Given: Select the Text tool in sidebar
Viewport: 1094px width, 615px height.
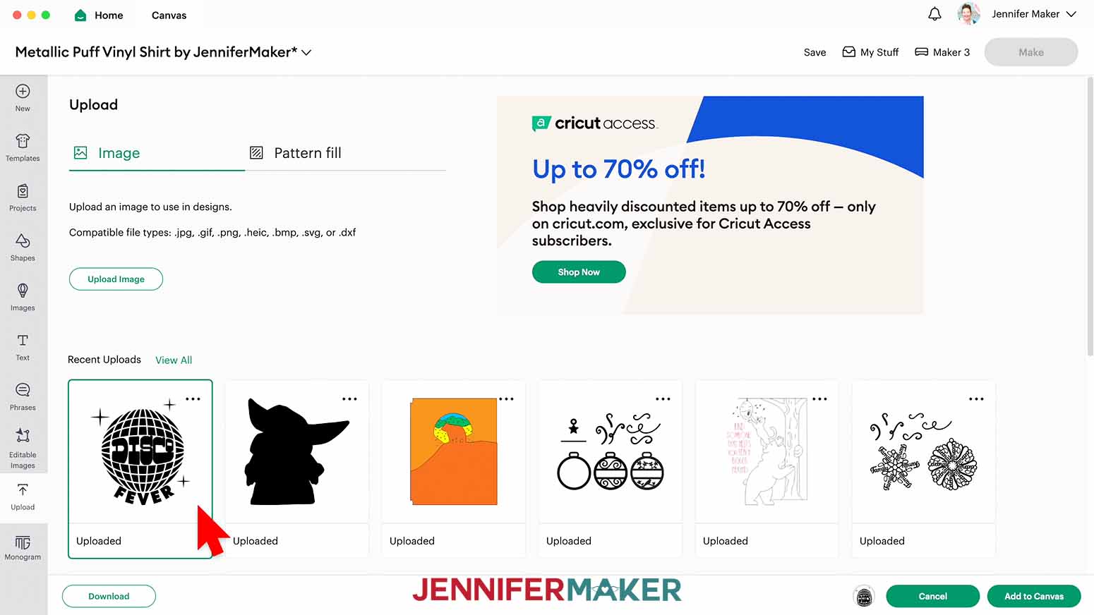Looking at the screenshot, I should [23, 348].
